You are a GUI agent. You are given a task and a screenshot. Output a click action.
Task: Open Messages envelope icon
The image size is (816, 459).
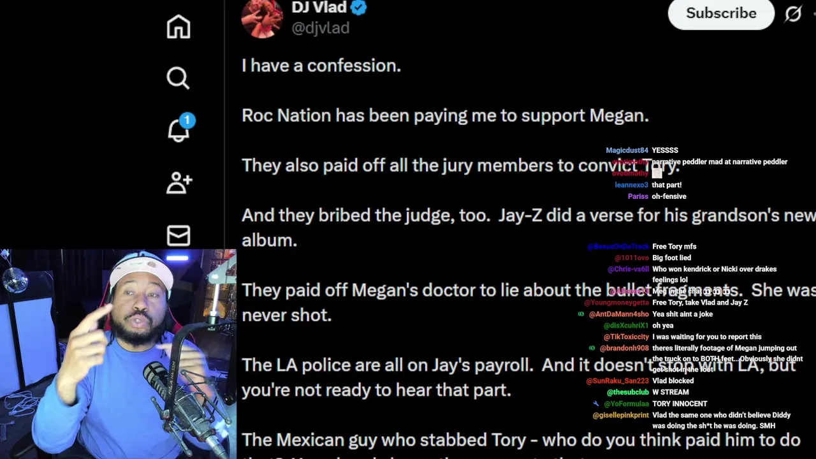coord(178,235)
